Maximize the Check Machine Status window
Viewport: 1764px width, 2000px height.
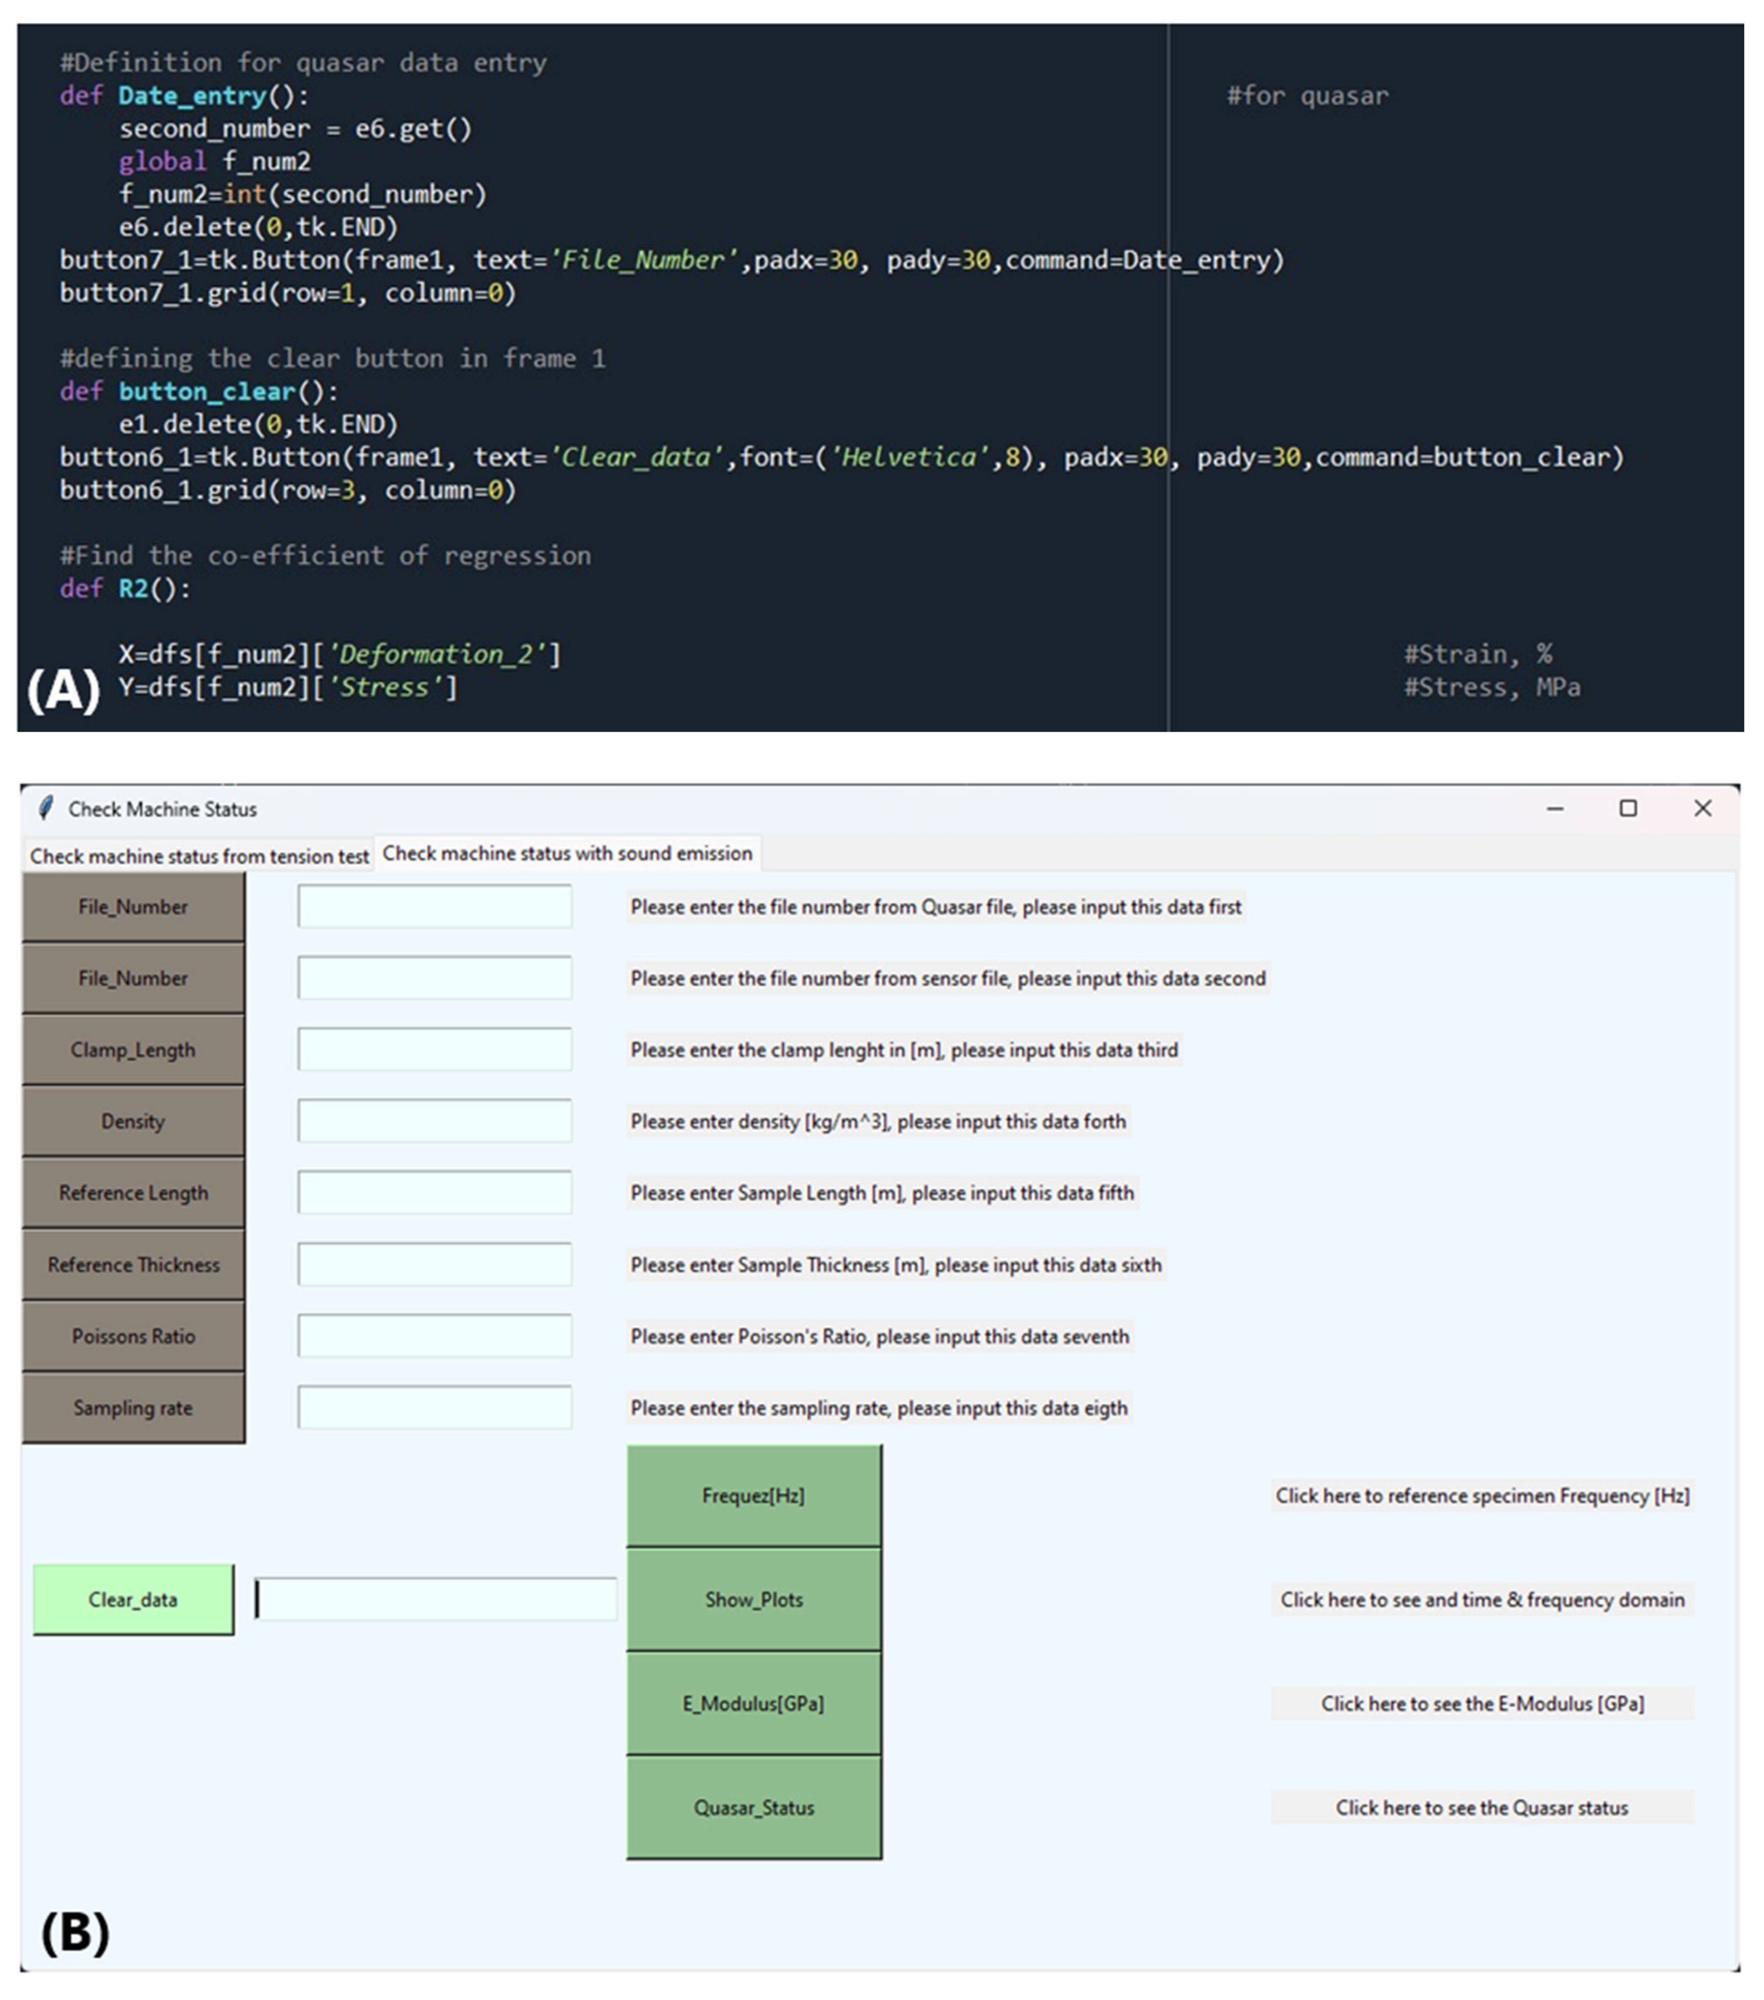coord(1628,808)
